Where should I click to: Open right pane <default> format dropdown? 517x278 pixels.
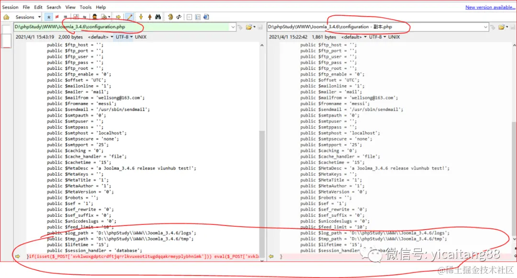tap(354, 37)
